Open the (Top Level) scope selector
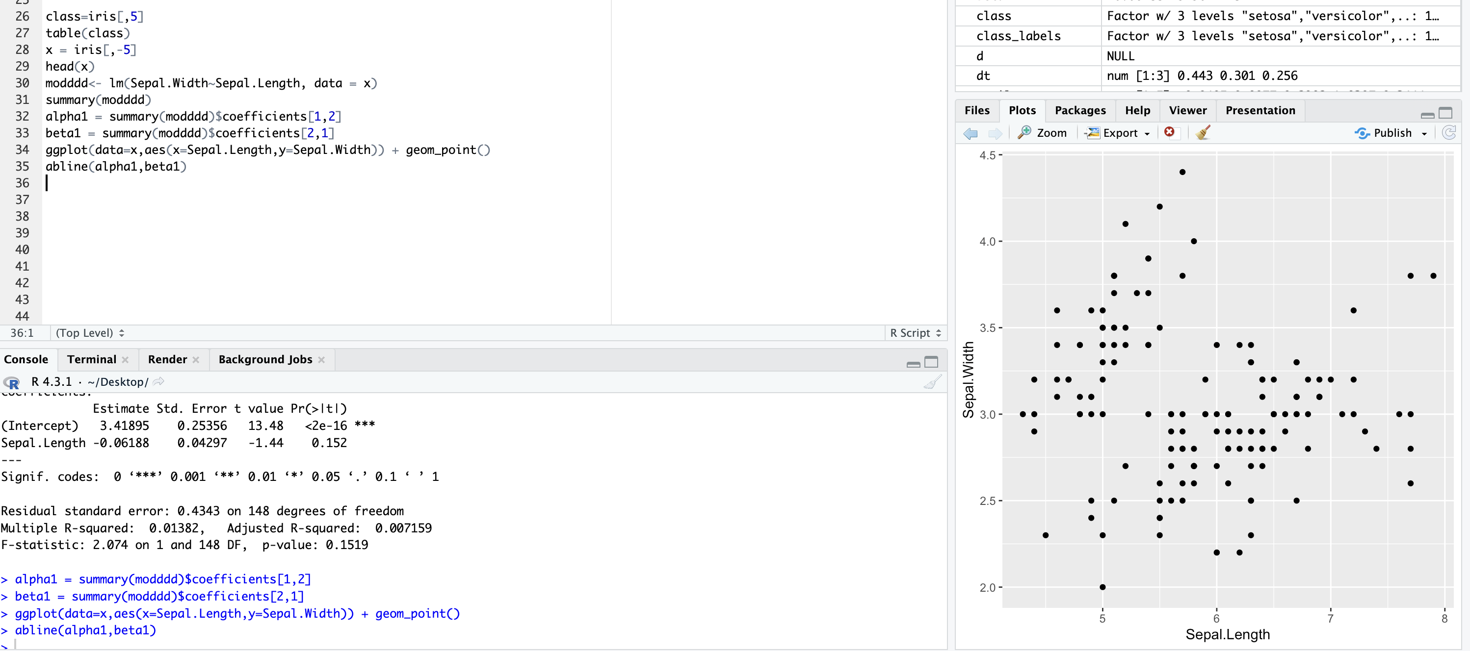 tap(89, 332)
